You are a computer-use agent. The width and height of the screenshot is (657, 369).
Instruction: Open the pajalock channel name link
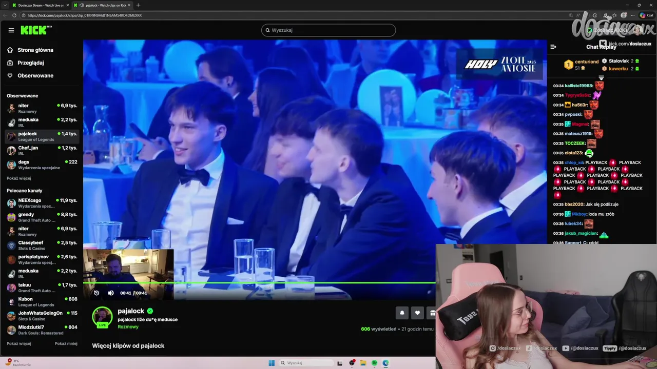coord(131,311)
